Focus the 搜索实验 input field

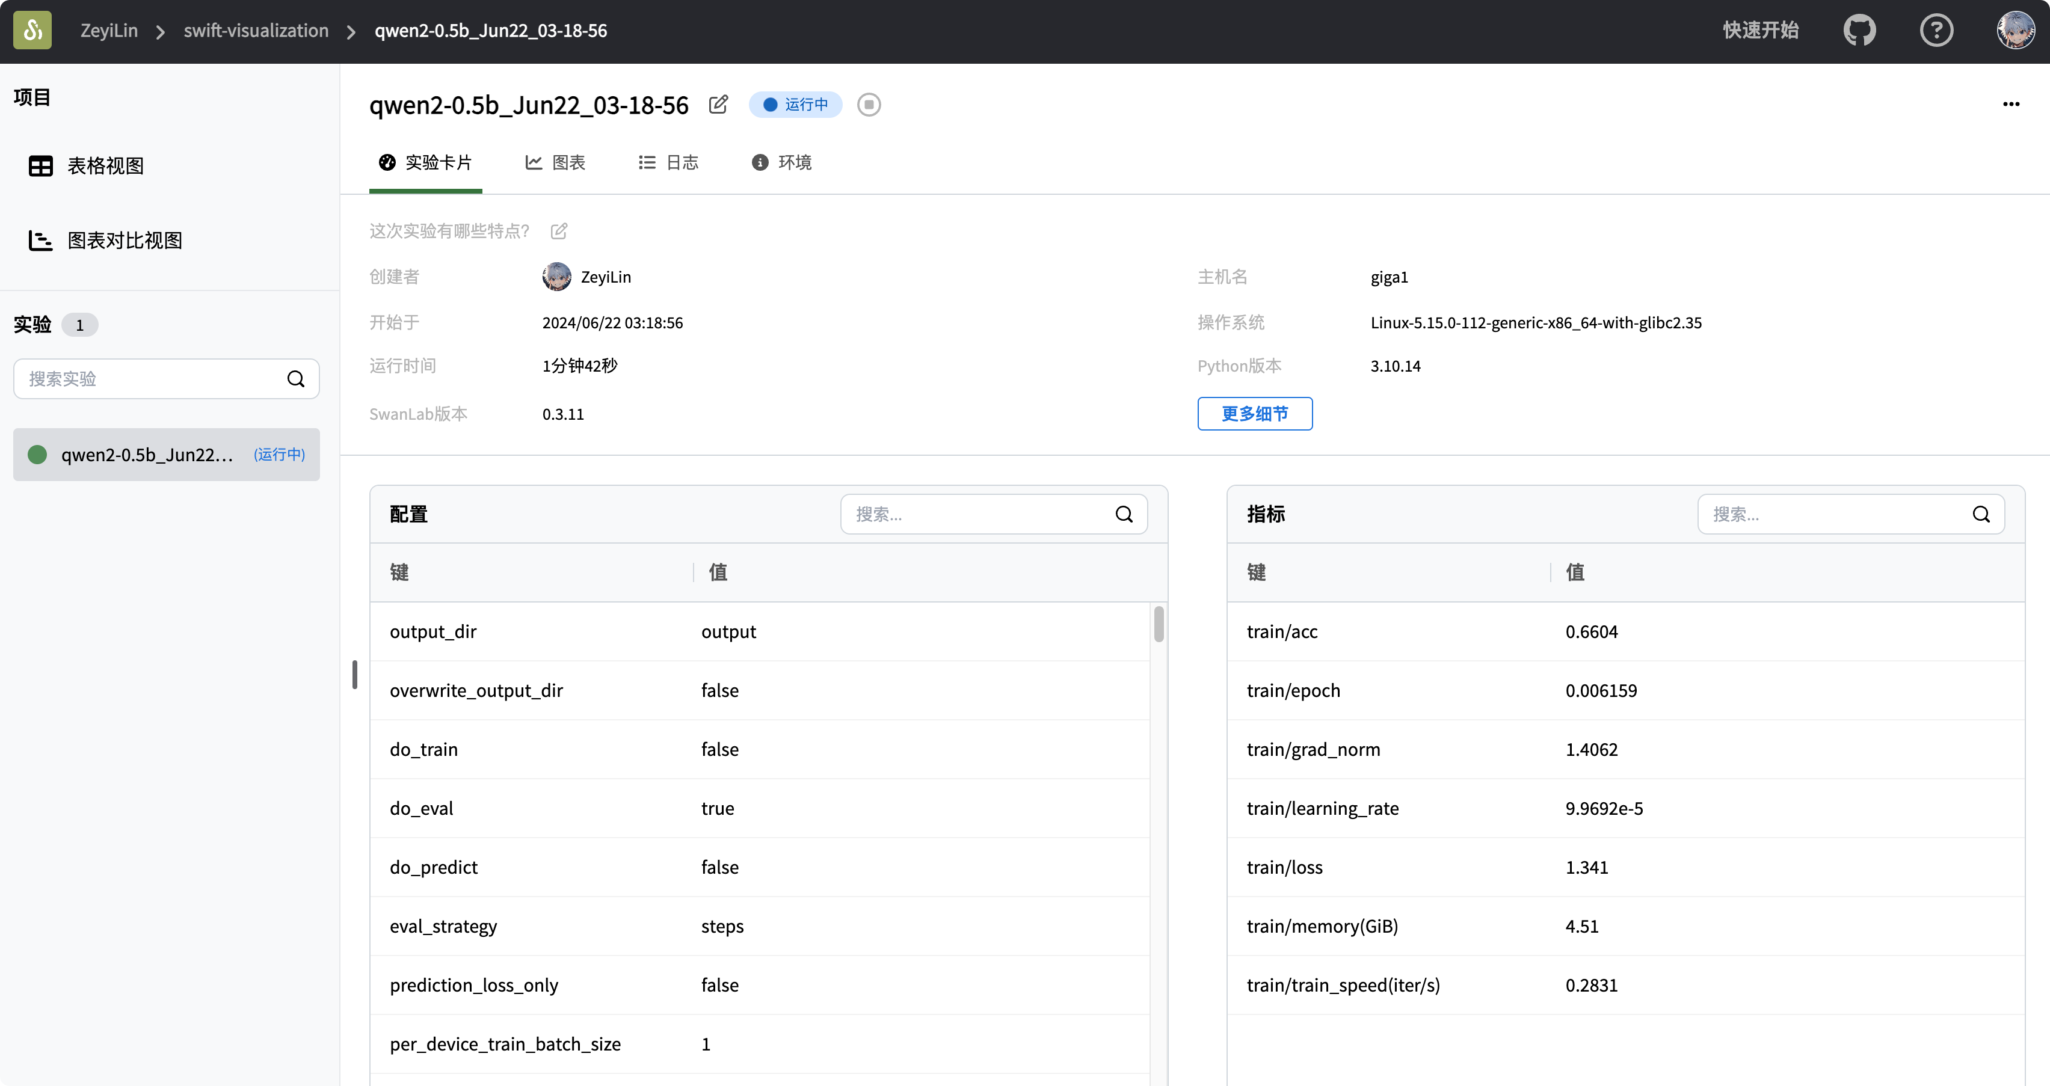(167, 379)
